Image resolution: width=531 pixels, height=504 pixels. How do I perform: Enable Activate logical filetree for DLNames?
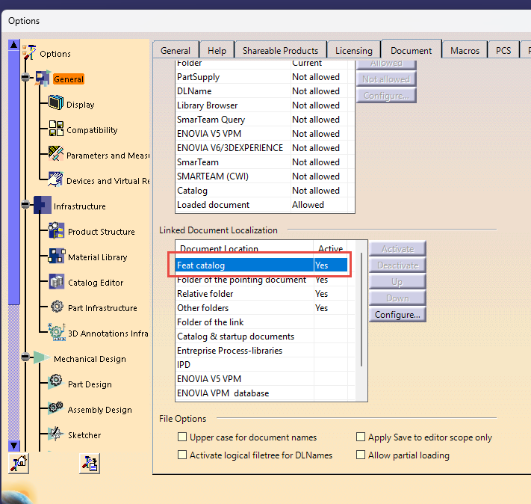pyautogui.click(x=182, y=455)
